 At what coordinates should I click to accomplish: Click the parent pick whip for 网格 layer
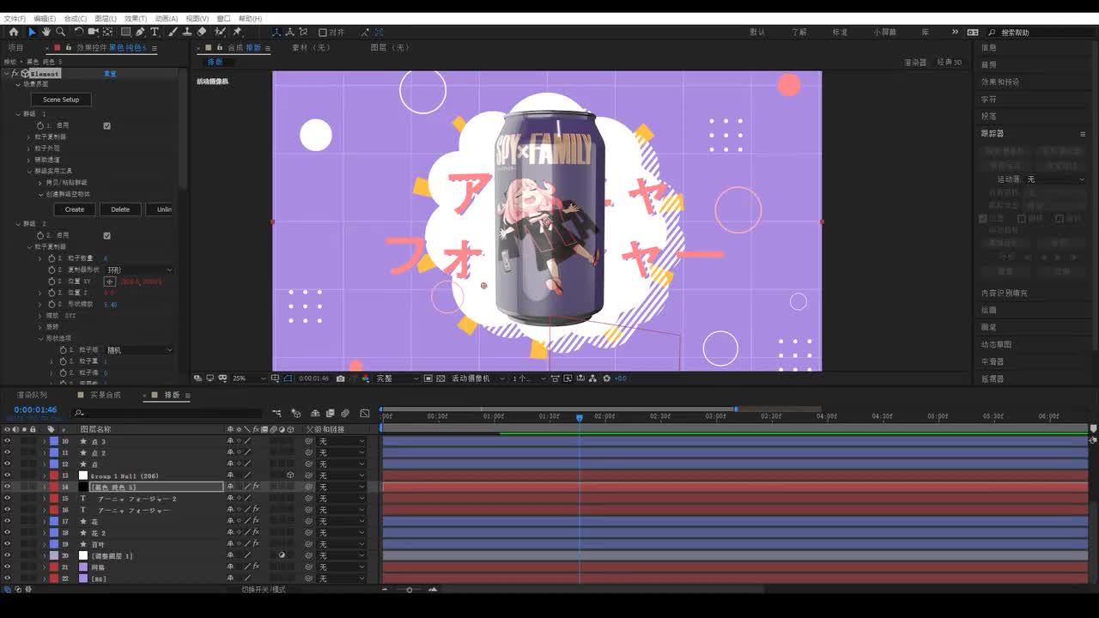coord(309,567)
